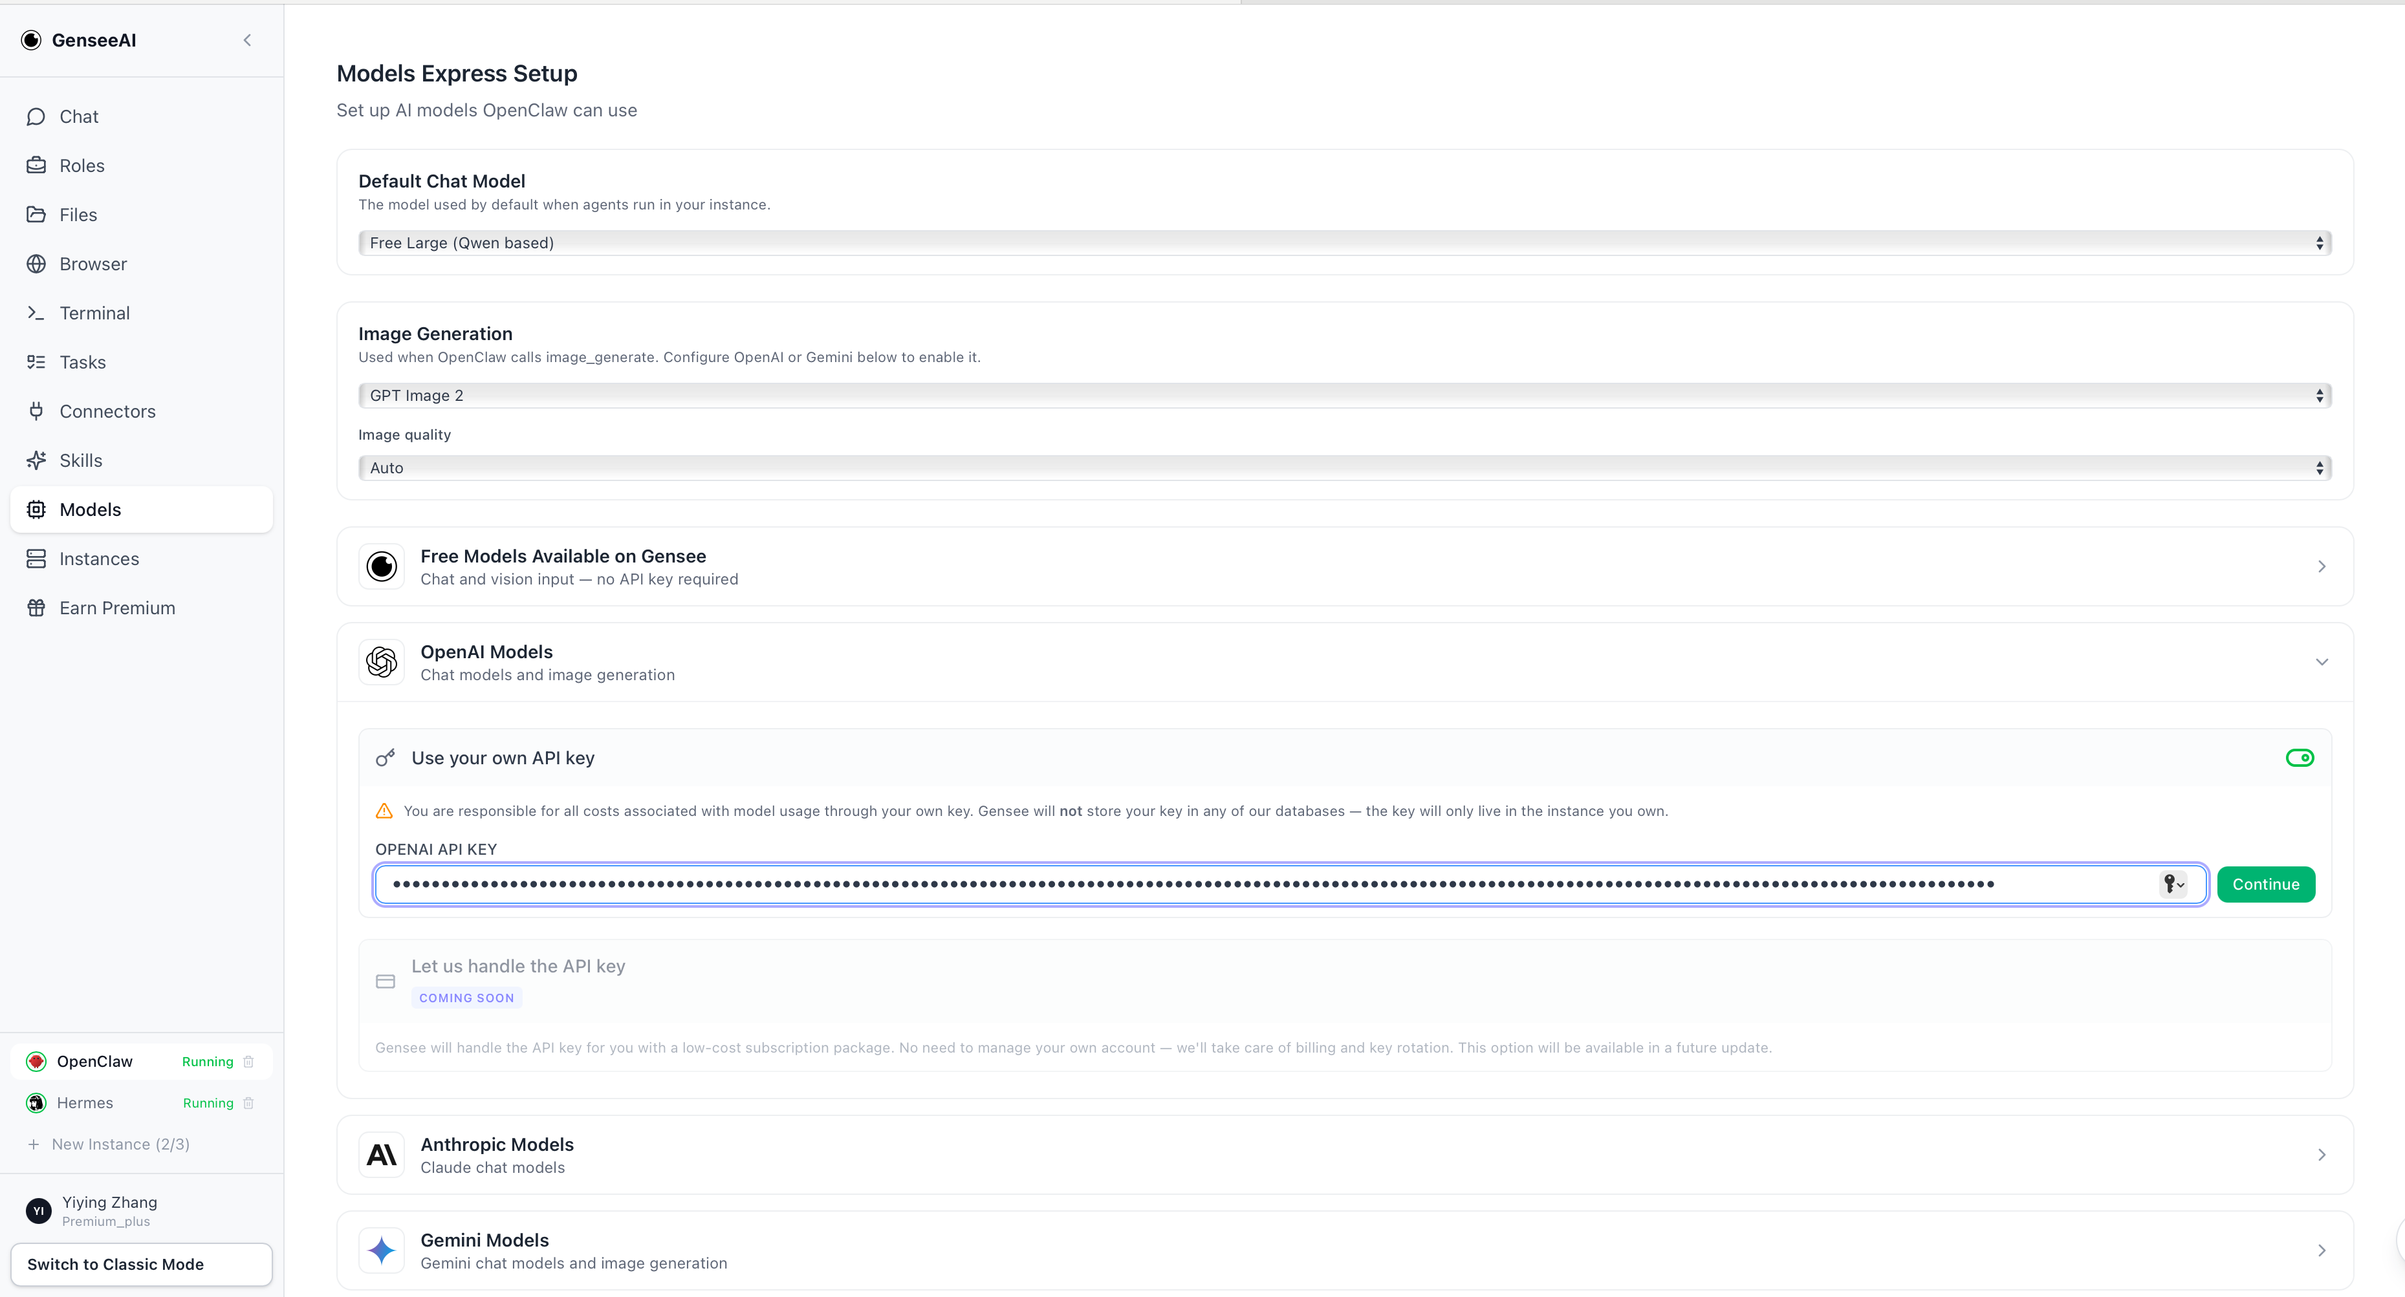Click the Anthropic logo icon

(382, 1155)
